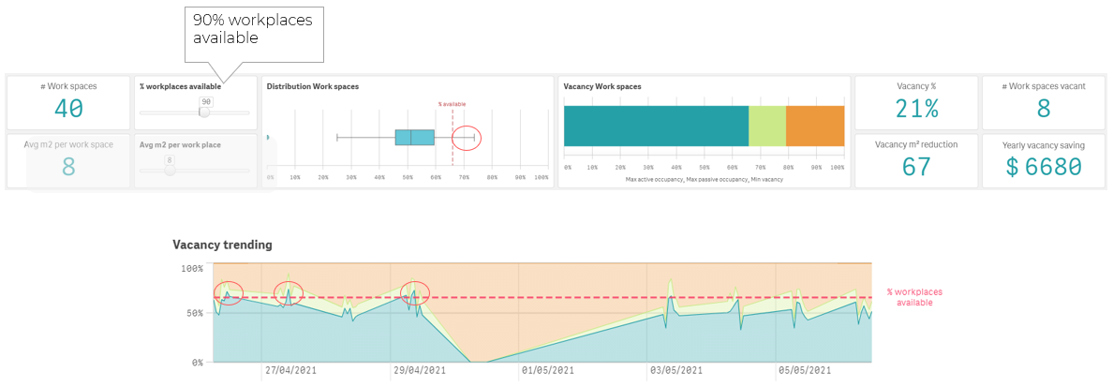Click the Avg m2 per work place title
1113x387 pixels.
pos(180,145)
